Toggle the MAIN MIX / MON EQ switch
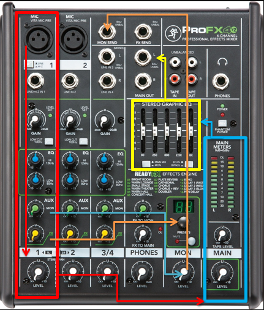The height and width of the screenshot is (310, 264). click(x=146, y=164)
